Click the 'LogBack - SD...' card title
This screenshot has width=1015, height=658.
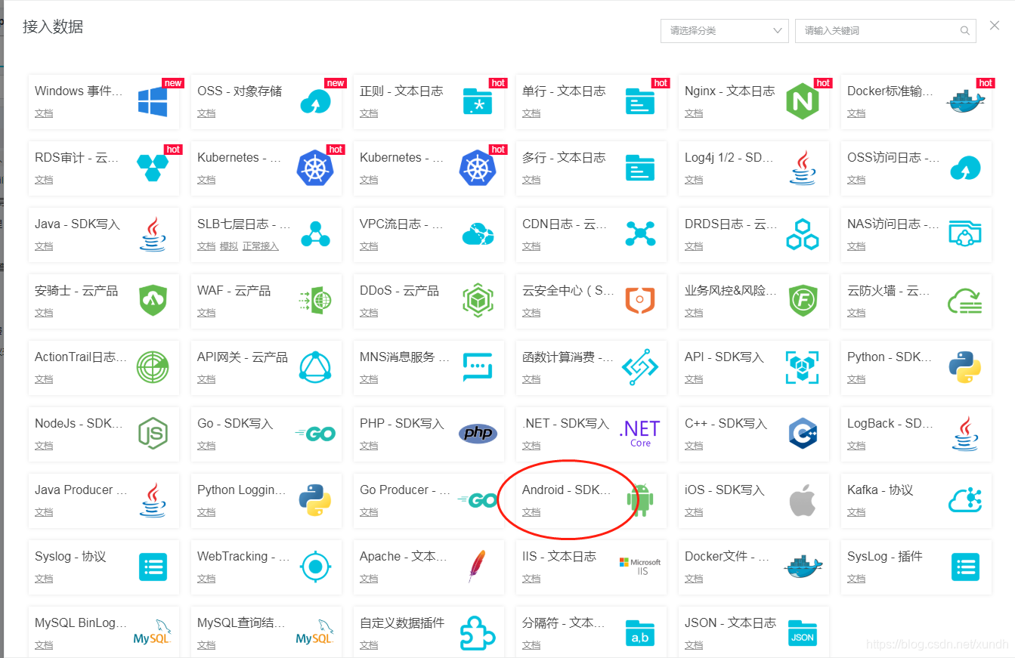[x=890, y=423]
